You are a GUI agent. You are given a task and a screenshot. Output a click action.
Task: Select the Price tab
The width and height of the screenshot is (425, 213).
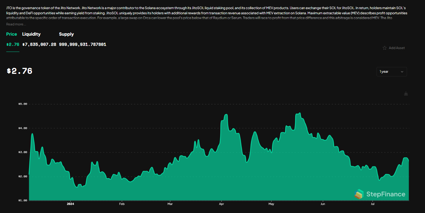(11, 34)
